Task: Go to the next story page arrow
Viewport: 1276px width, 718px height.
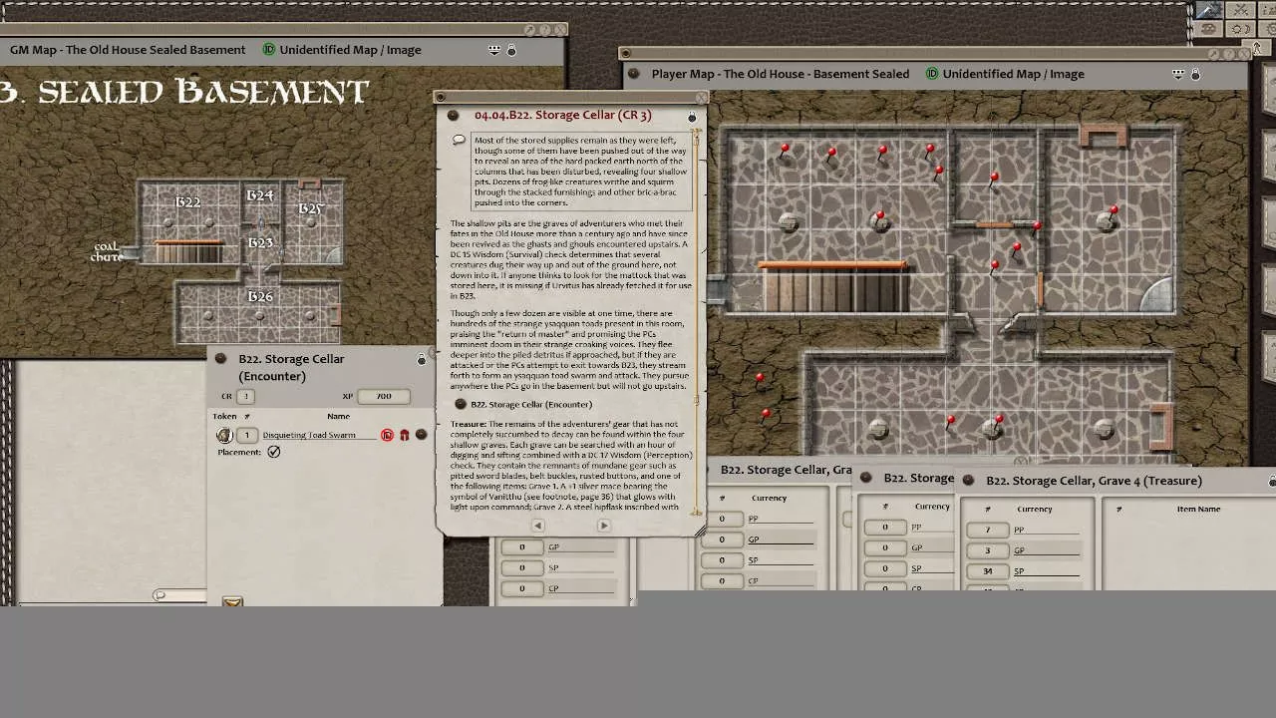Action: [603, 526]
